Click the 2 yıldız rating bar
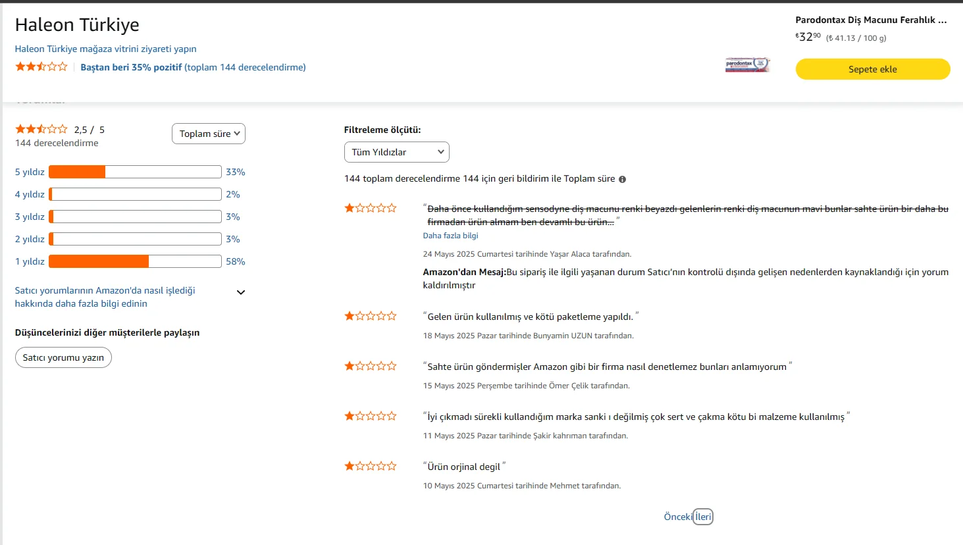This screenshot has height=545, width=963. coord(135,239)
